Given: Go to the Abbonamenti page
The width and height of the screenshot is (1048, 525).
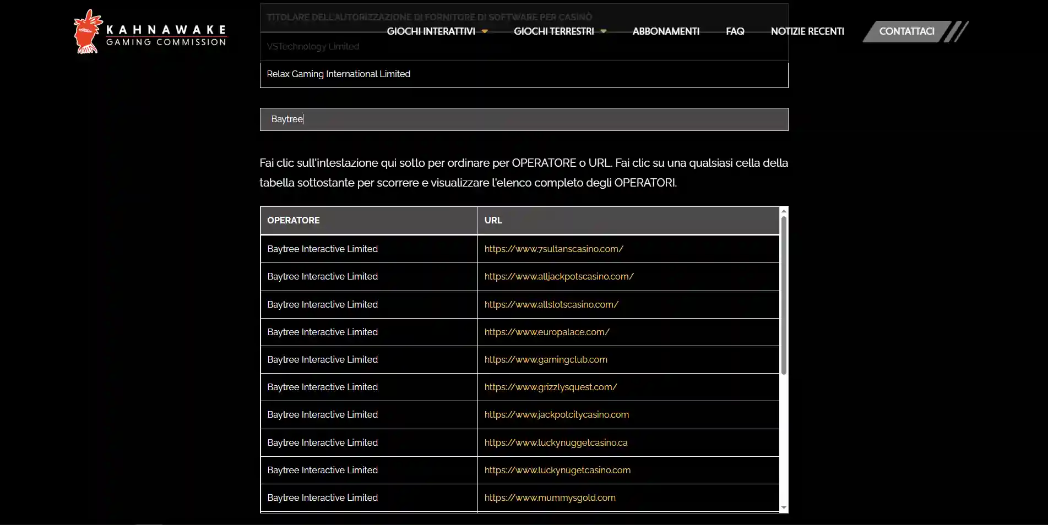Looking at the screenshot, I should tap(666, 31).
